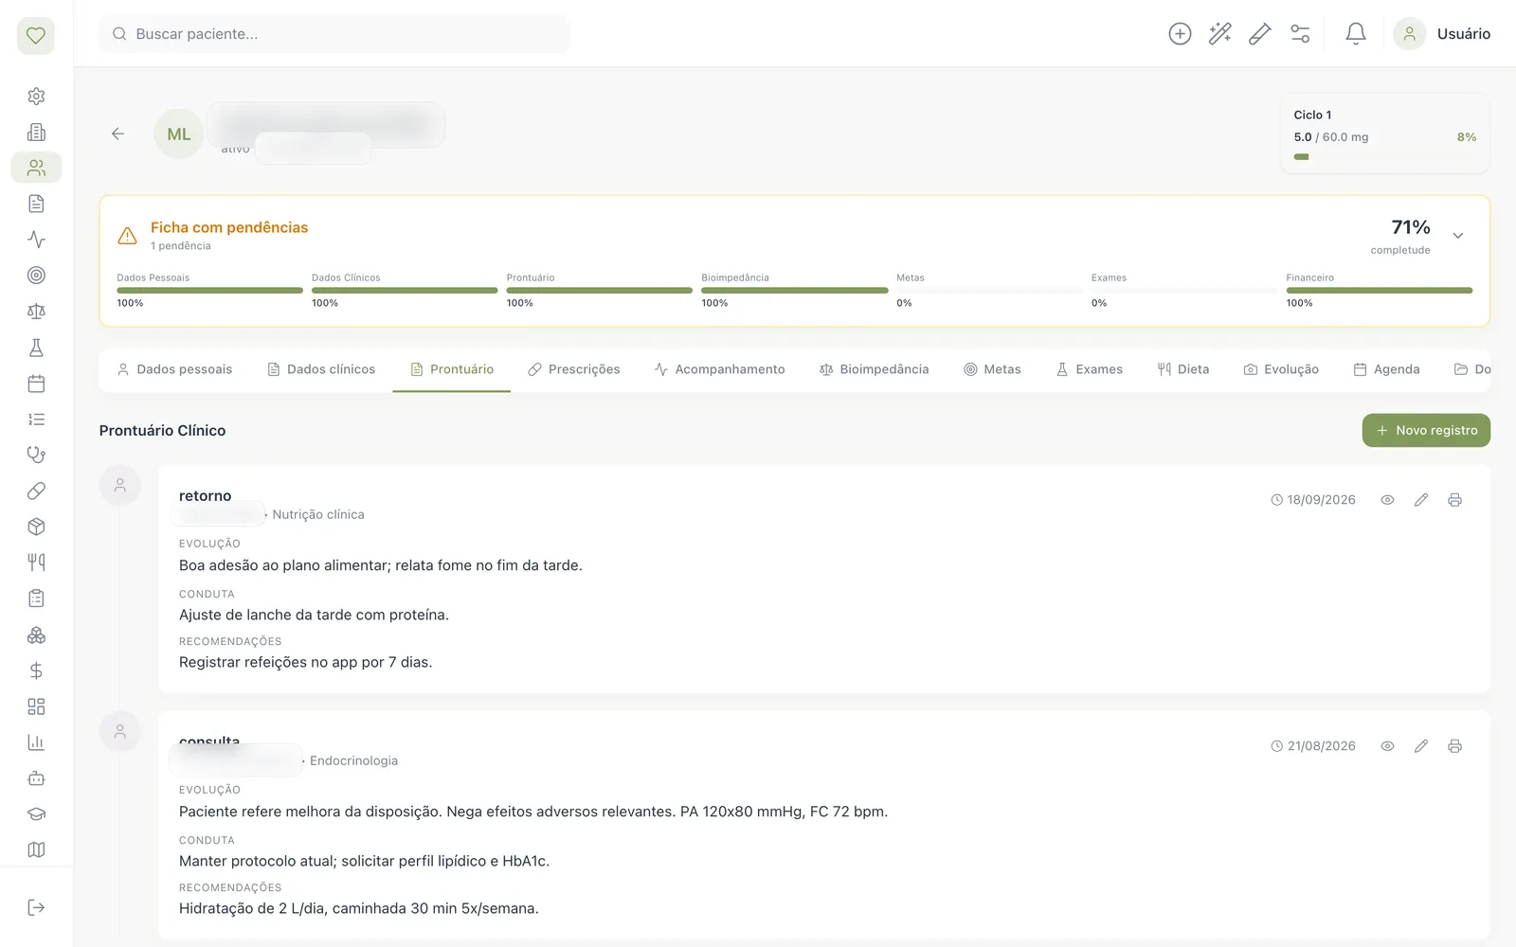Open the settings gear in the sidebar

[36, 97]
